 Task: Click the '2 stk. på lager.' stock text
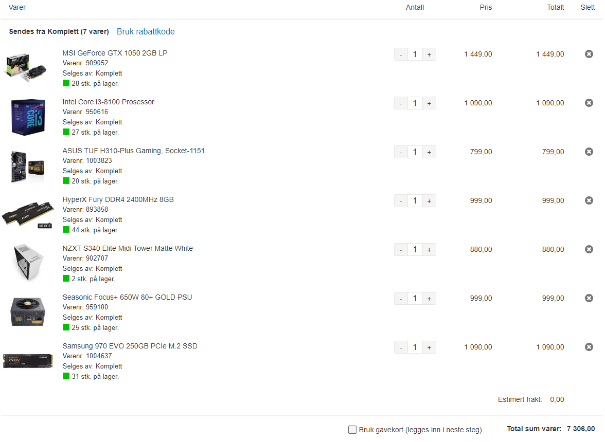(94, 279)
